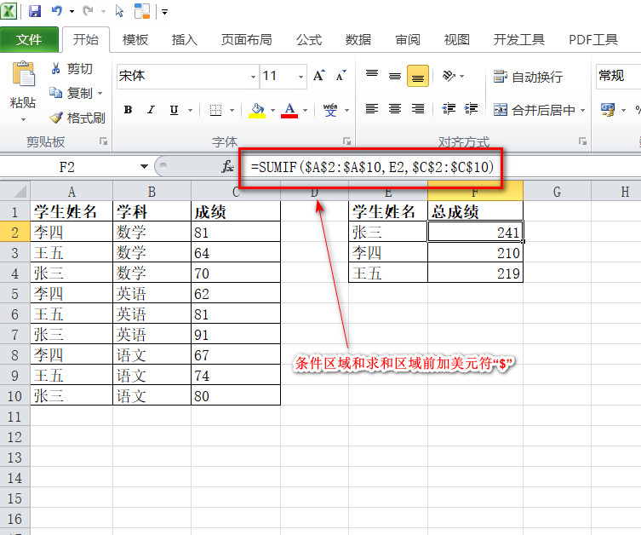
Task: Open the underline style dropdown arrow
Action: (190, 110)
